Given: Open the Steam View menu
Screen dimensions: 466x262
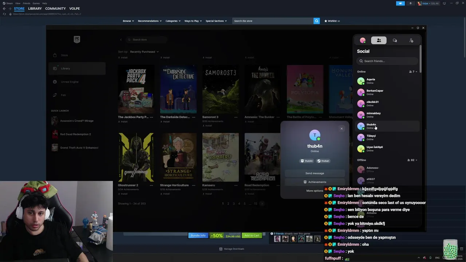Looking at the screenshot, I should tap(17, 3).
